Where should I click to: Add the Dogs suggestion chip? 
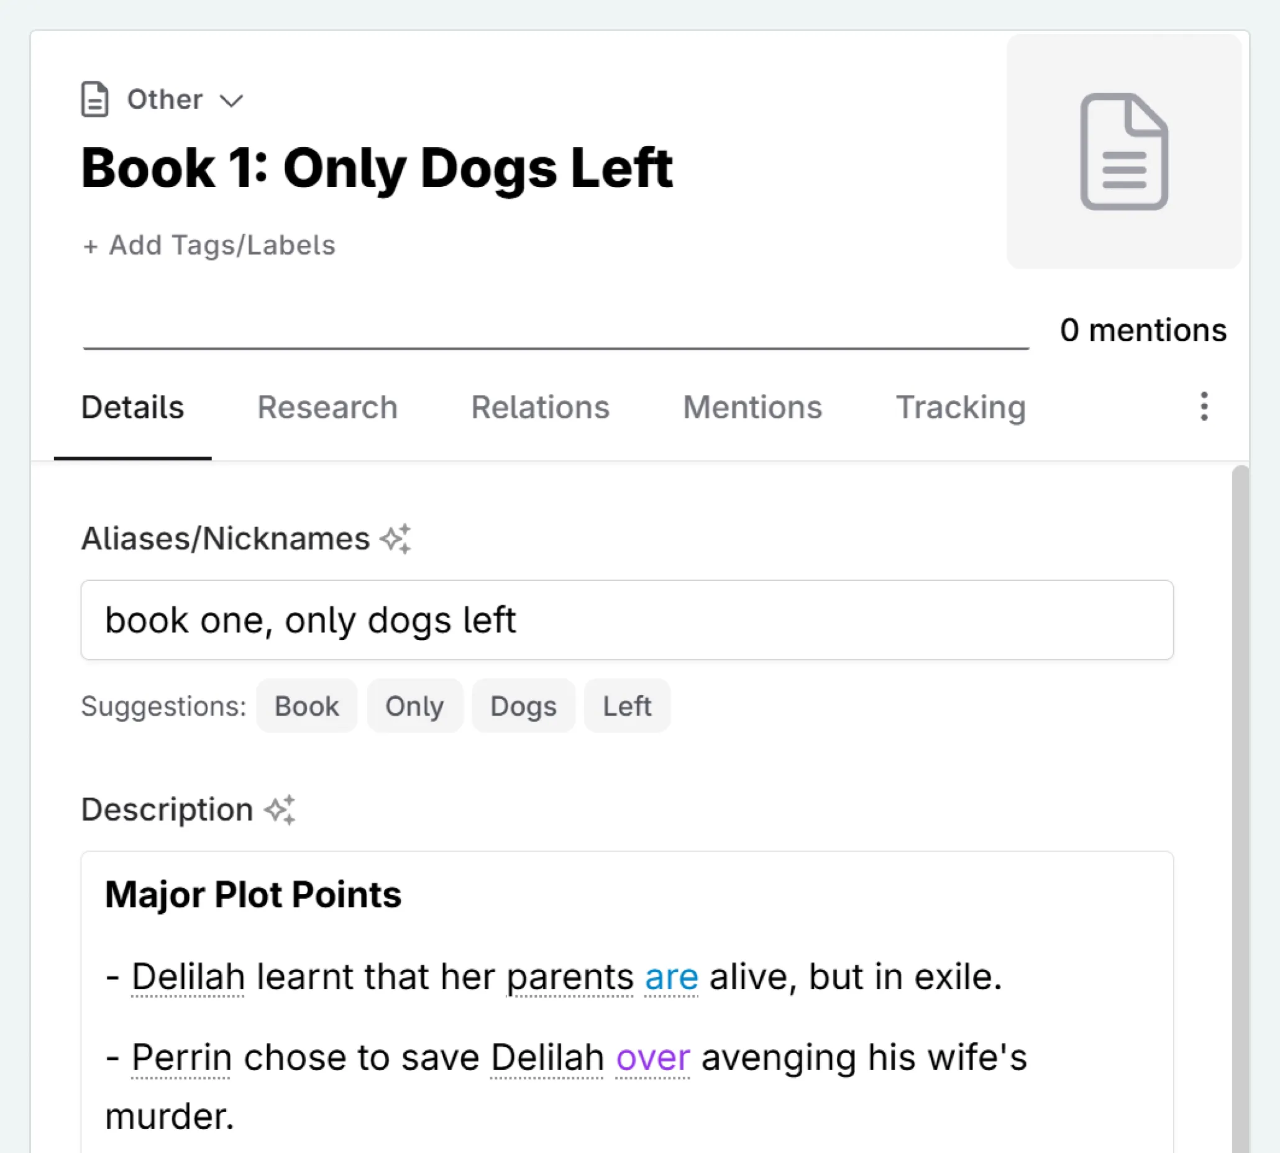coord(523,706)
